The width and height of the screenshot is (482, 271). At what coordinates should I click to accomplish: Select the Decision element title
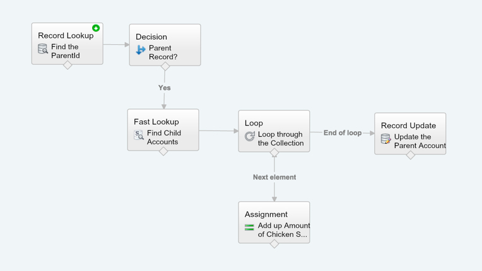point(151,37)
